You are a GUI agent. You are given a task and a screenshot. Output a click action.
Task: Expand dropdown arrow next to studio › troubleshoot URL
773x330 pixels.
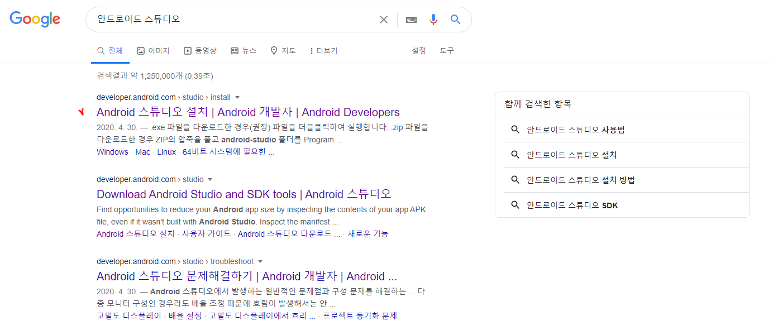[260, 261]
